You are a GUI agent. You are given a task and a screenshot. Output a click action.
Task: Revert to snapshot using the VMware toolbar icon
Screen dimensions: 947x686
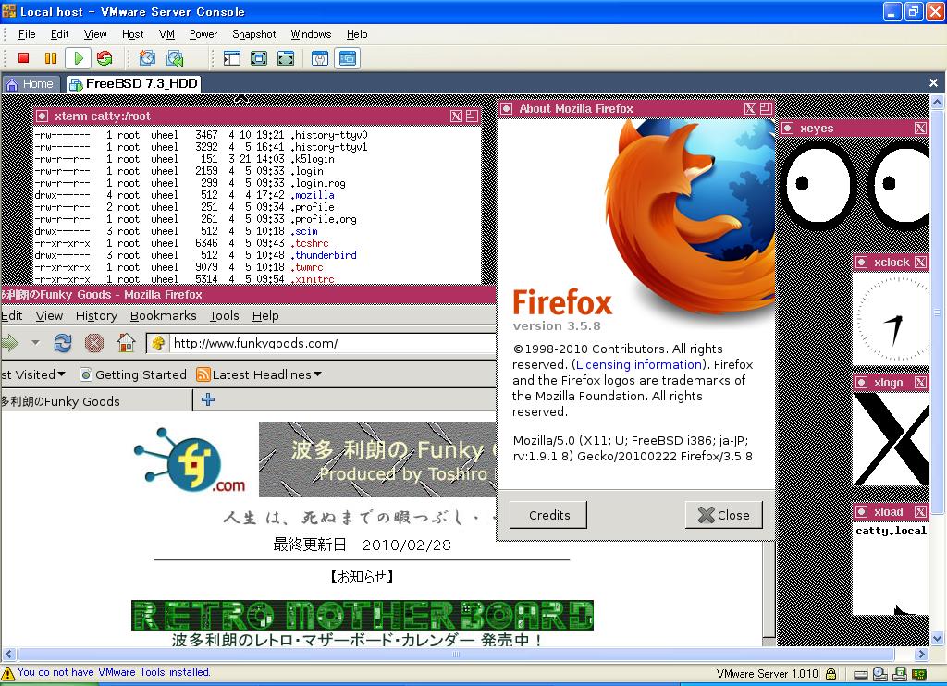pos(175,58)
